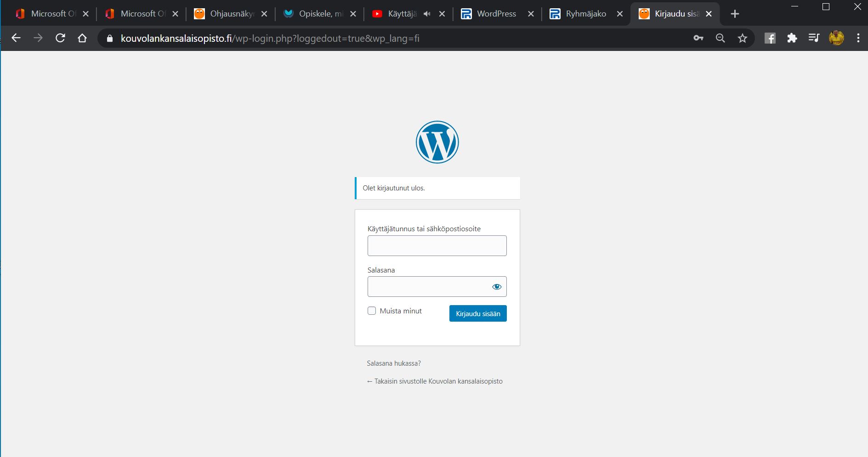Open the Salasana hukassa? link
Viewport: 868px width, 457px height.
[394, 363]
